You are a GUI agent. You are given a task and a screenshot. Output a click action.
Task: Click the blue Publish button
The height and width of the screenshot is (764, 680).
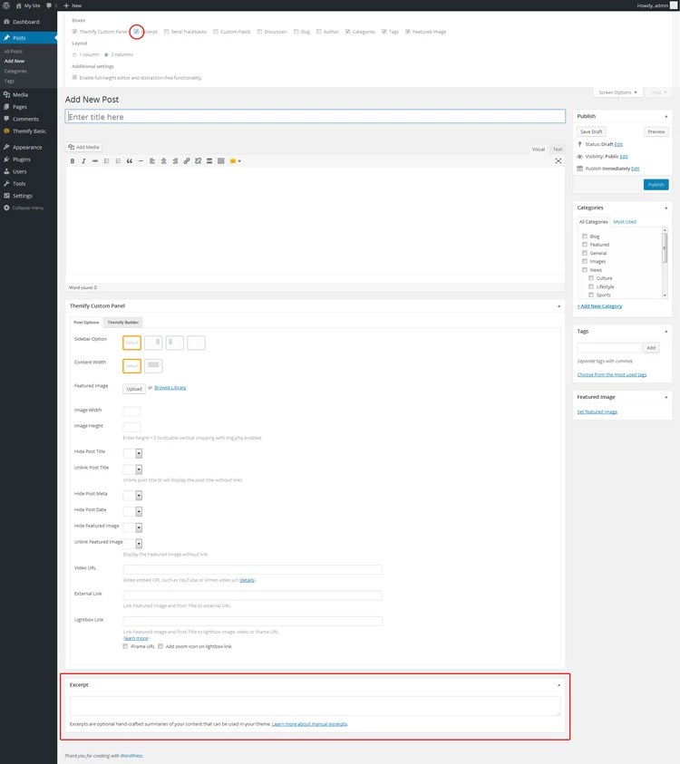pyautogui.click(x=656, y=185)
